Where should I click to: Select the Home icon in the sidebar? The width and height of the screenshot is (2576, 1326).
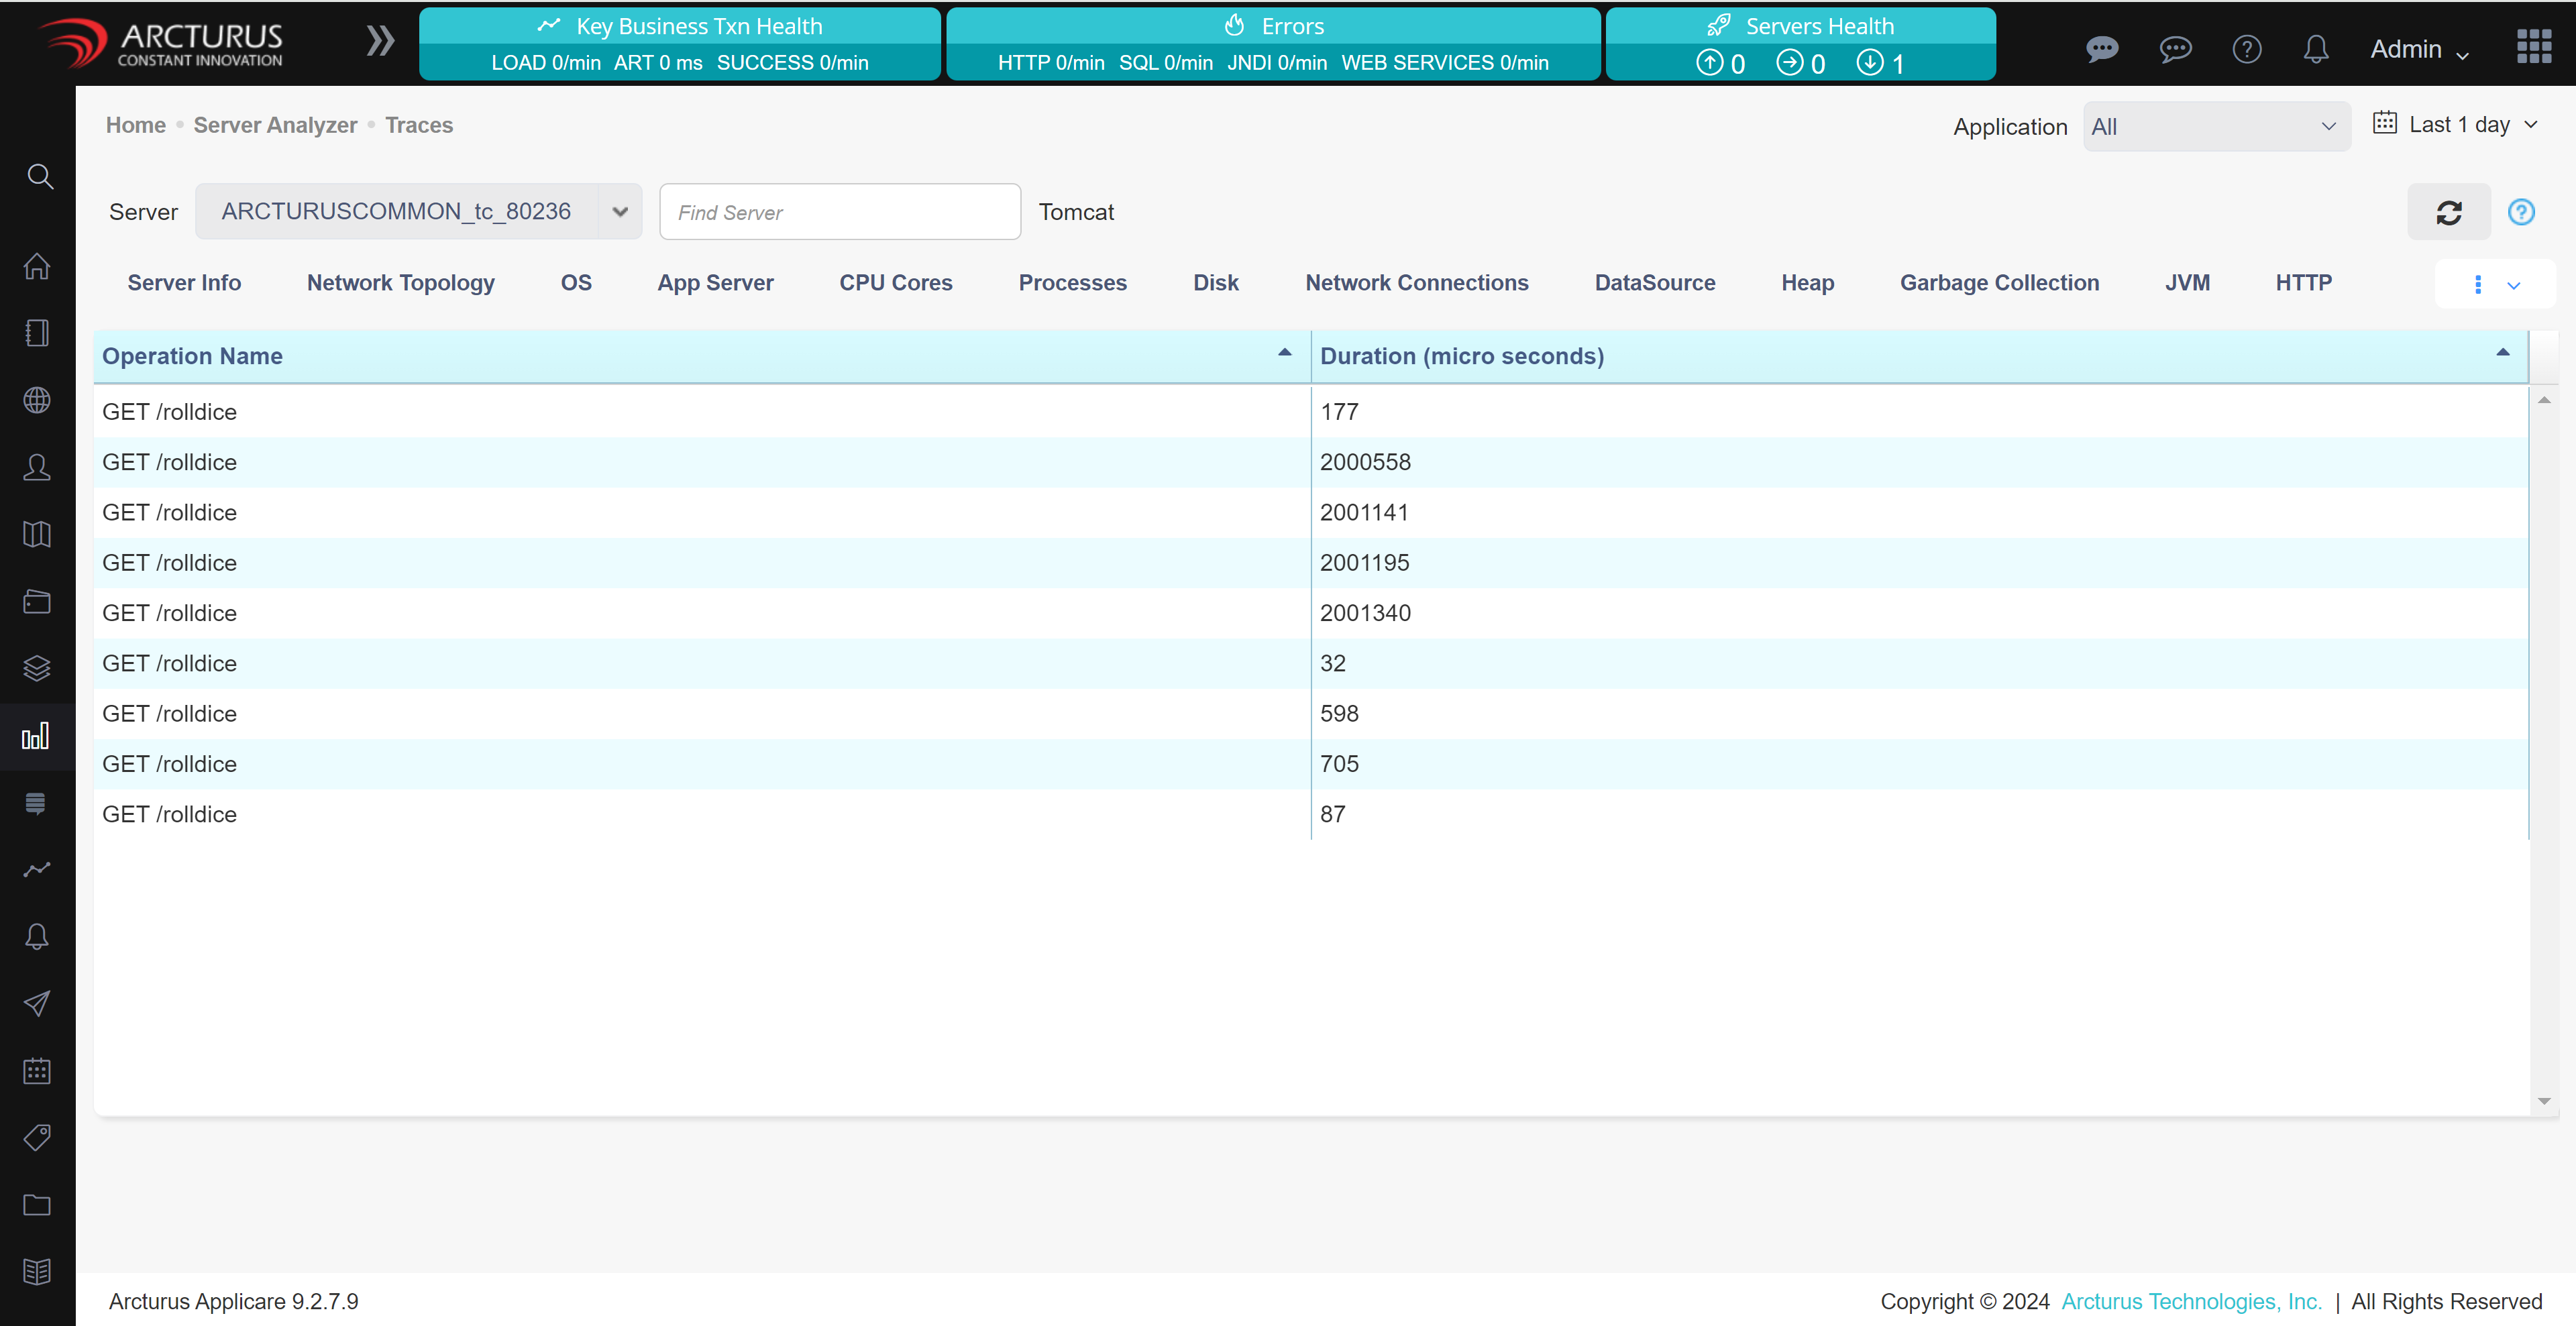tap(38, 266)
